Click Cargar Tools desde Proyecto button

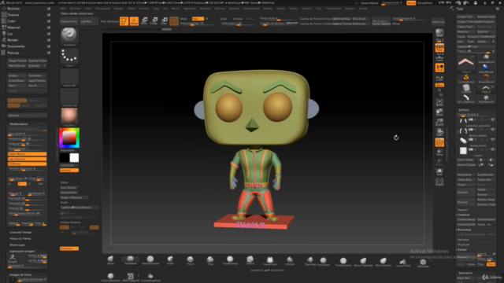476,22
